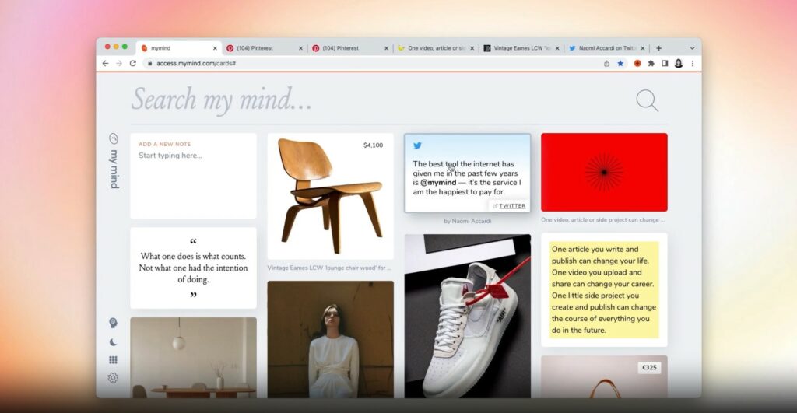Expand the tab search chevron
The width and height of the screenshot is (797, 413).
click(692, 48)
